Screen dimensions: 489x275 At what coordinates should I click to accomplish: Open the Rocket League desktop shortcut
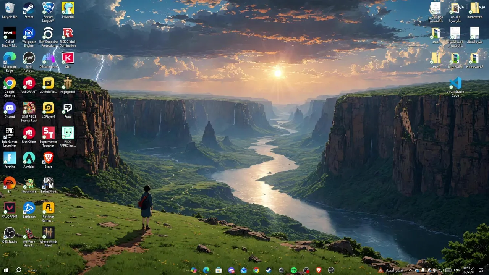tap(48, 12)
